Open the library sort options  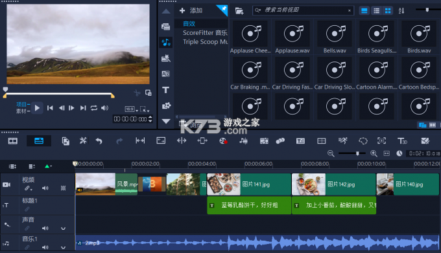click(401, 11)
